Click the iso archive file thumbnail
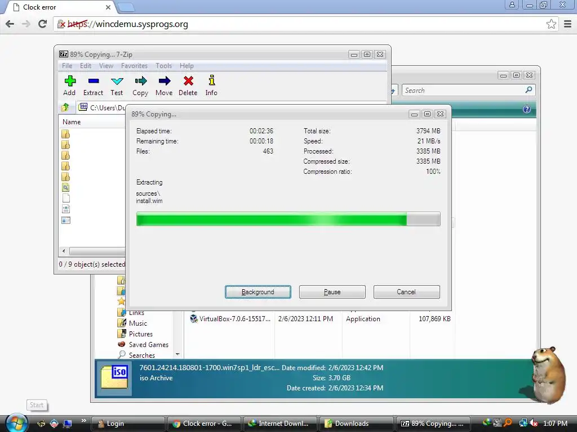Image resolution: width=577 pixels, height=432 pixels. tap(114, 377)
